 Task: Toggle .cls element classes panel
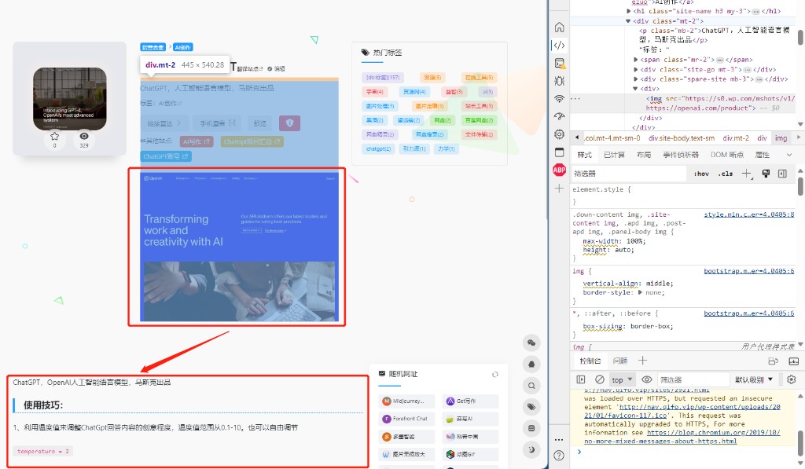pyautogui.click(x=726, y=174)
